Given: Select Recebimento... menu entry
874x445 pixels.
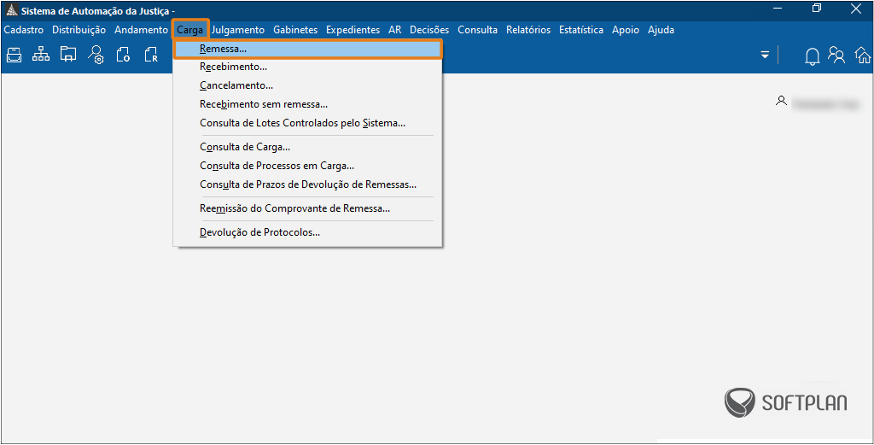Looking at the screenshot, I should 307,67.
